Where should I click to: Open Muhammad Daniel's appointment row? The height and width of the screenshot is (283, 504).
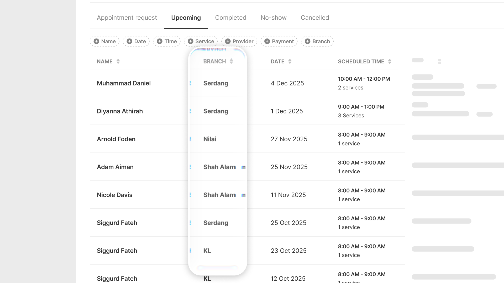pyautogui.click(x=124, y=83)
